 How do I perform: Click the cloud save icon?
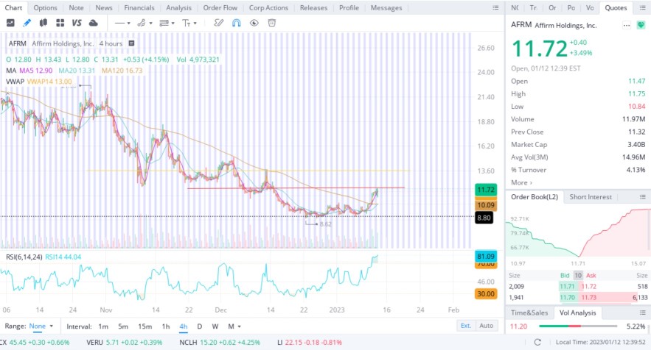pos(94,24)
